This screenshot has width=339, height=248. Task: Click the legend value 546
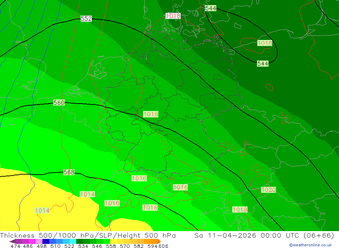tap(97, 246)
